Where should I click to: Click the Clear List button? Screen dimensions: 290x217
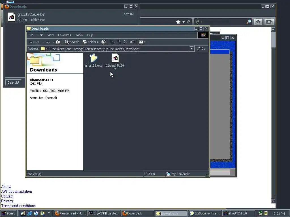pyautogui.click(x=13, y=83)
